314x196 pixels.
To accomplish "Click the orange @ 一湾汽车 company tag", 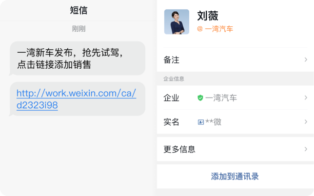I will click(x=215, y=29).
